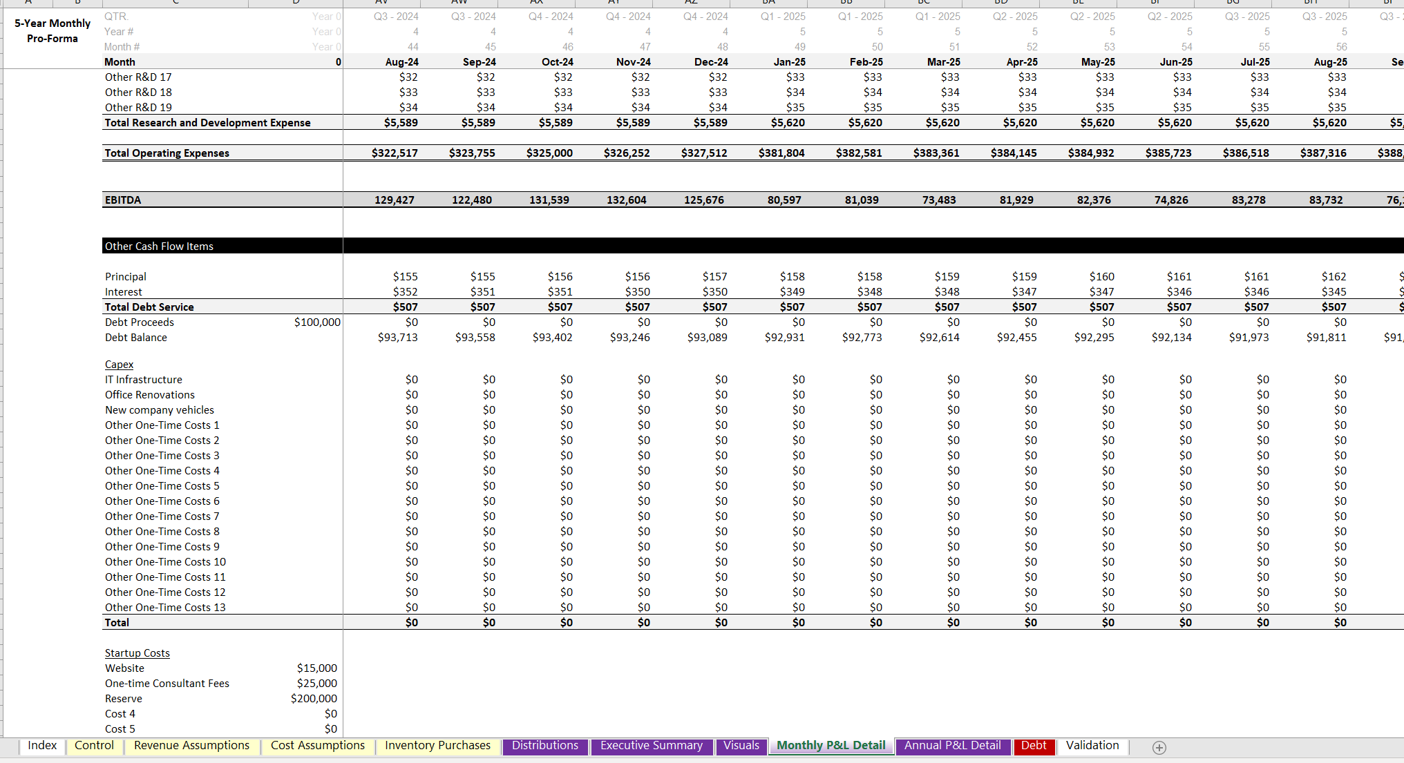Click the Capex Total row label

click(117, 623)
